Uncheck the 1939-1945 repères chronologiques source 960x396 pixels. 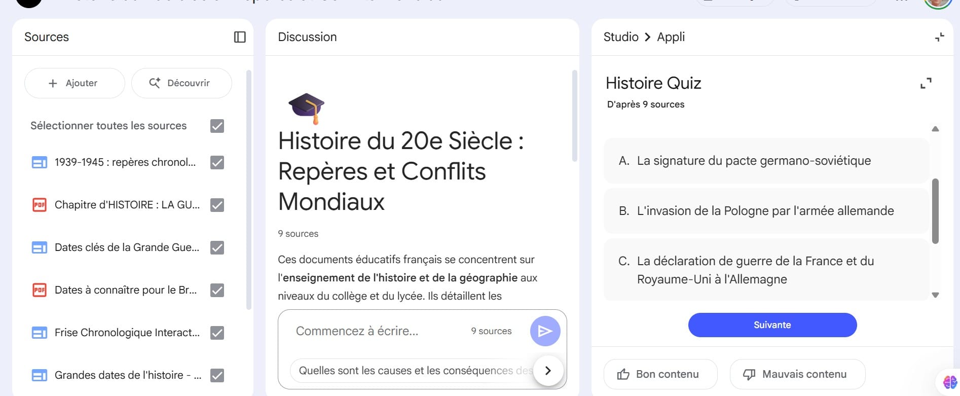click(217, 162)
